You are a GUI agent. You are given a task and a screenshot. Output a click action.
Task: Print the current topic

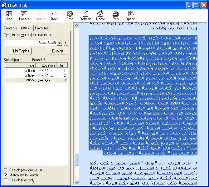[116, 16]
